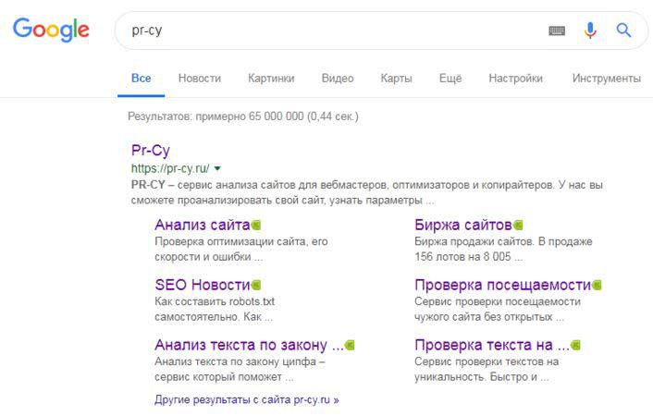This screenshot has height=416, width=653.
Task: Click the blue search magnifier icon
Action: pyautogui.click(x=623, y=30)
